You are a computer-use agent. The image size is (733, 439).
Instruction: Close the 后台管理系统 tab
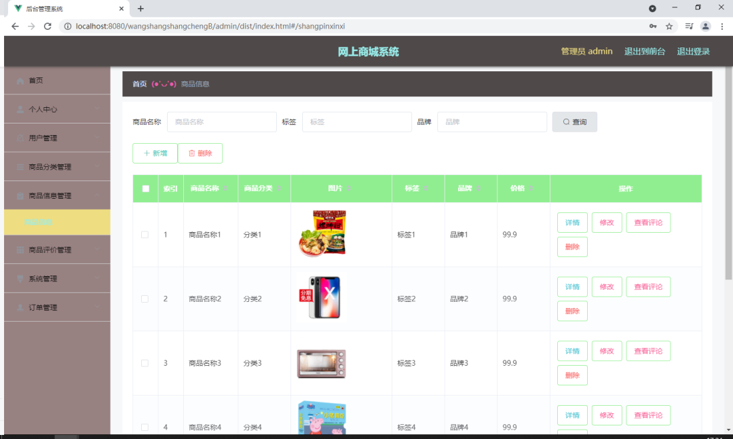pos(121,8)
